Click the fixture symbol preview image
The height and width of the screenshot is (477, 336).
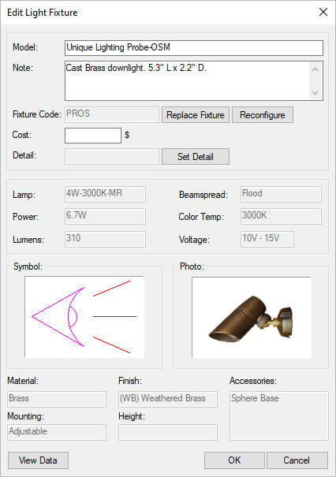pyautogui.click(x=84, y=317)
